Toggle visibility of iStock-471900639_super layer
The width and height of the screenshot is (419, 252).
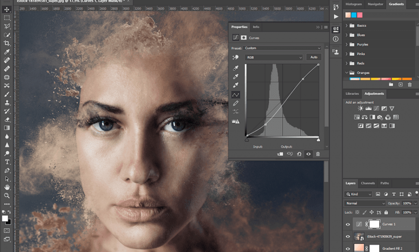(347, 236)
